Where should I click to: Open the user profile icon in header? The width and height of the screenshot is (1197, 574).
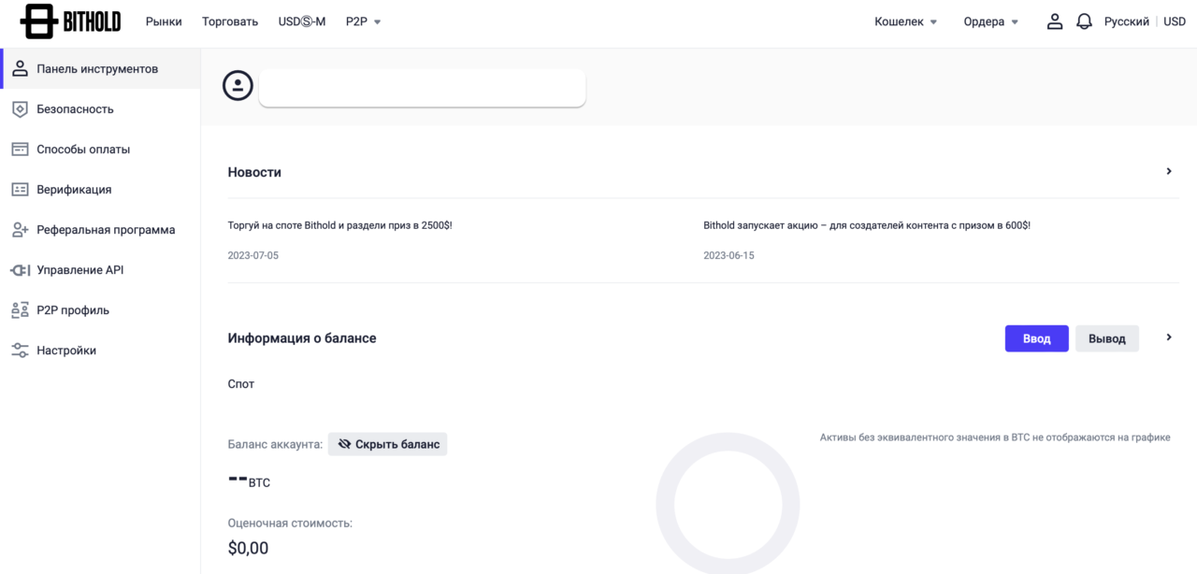click(1055, 22)
